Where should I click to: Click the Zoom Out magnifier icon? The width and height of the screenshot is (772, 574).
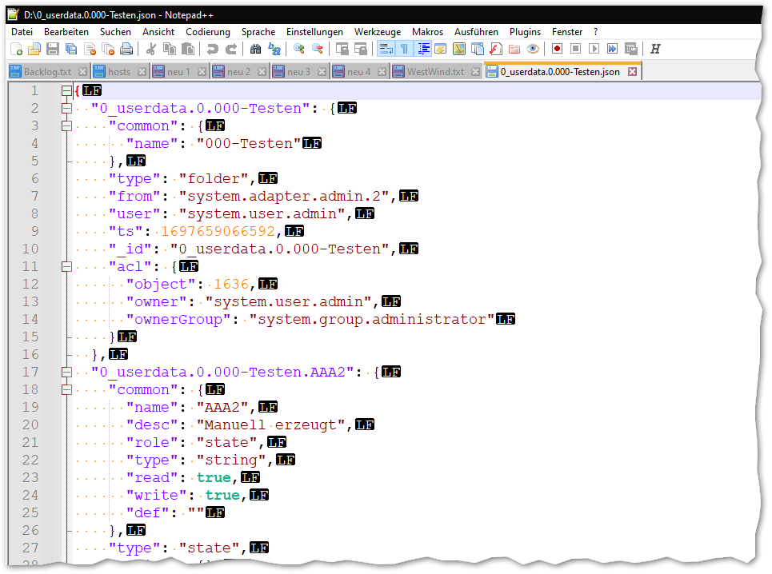coord(318,50)
